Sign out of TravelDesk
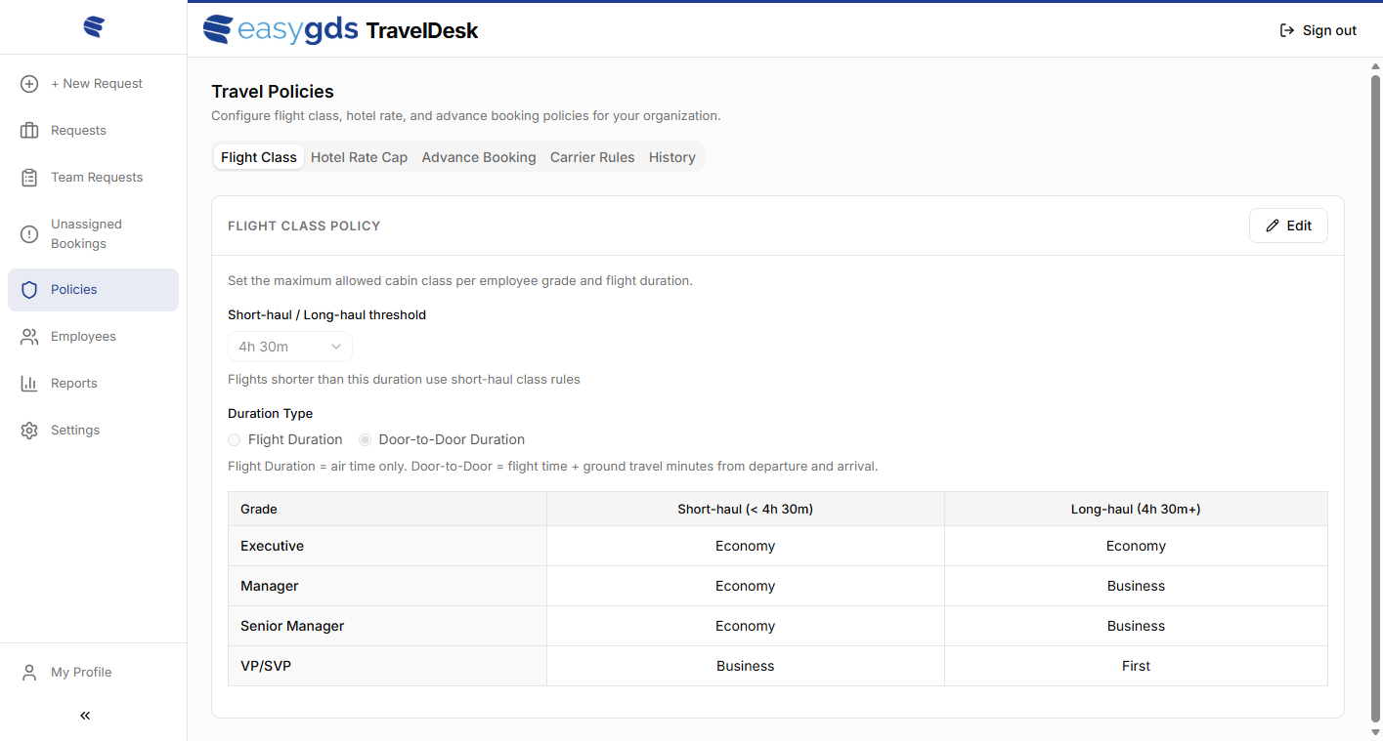 [x=1318, y=30]
